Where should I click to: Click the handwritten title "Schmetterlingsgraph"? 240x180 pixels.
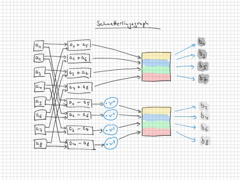click(x=122, y=24)
